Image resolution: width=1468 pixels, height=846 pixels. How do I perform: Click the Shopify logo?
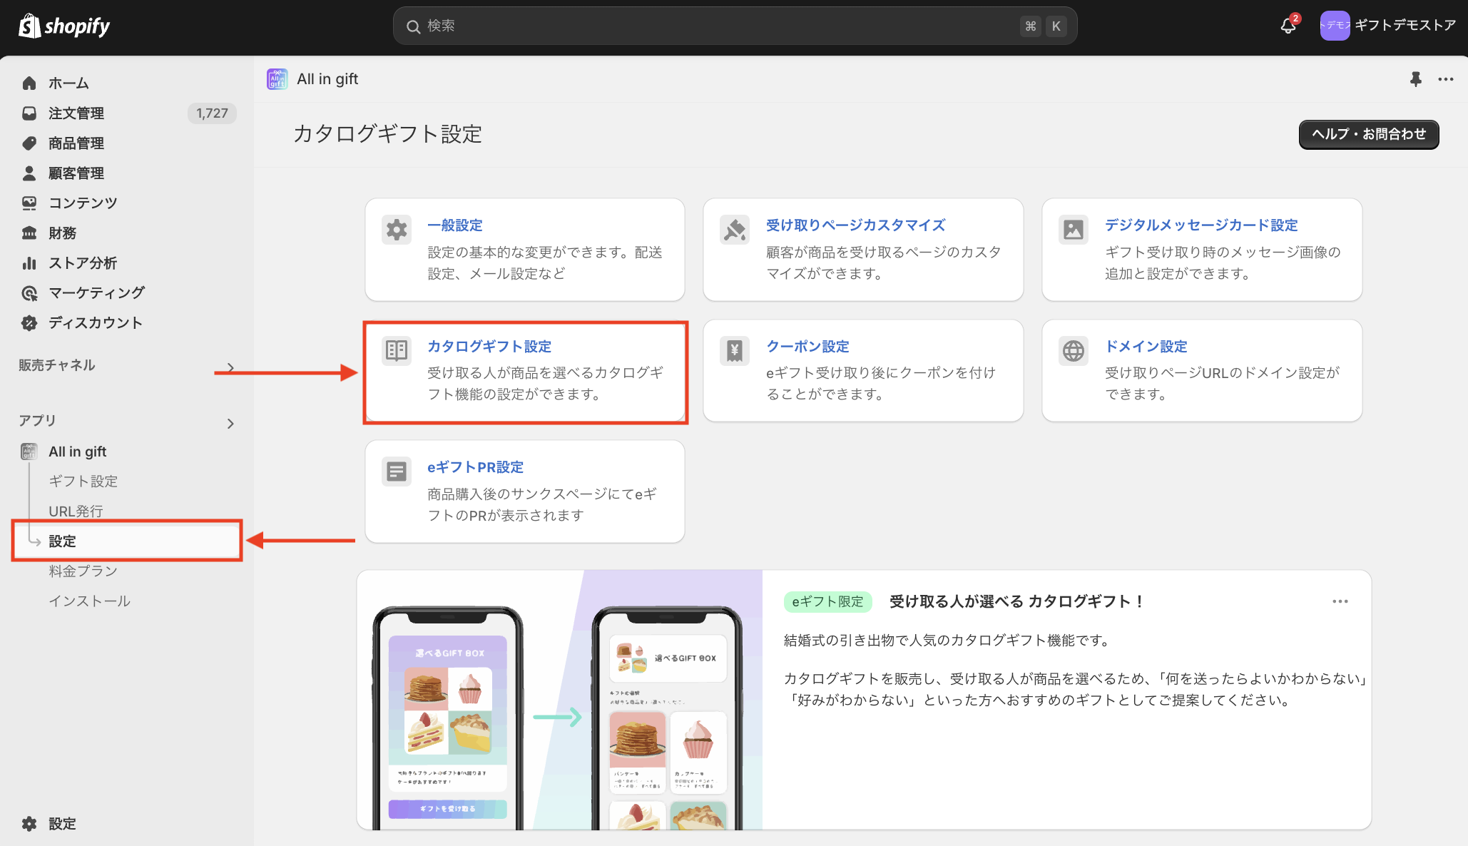coord(64,26)
